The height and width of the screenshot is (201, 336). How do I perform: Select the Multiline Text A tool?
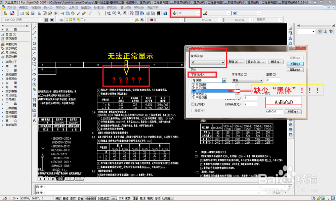[34, 120]
